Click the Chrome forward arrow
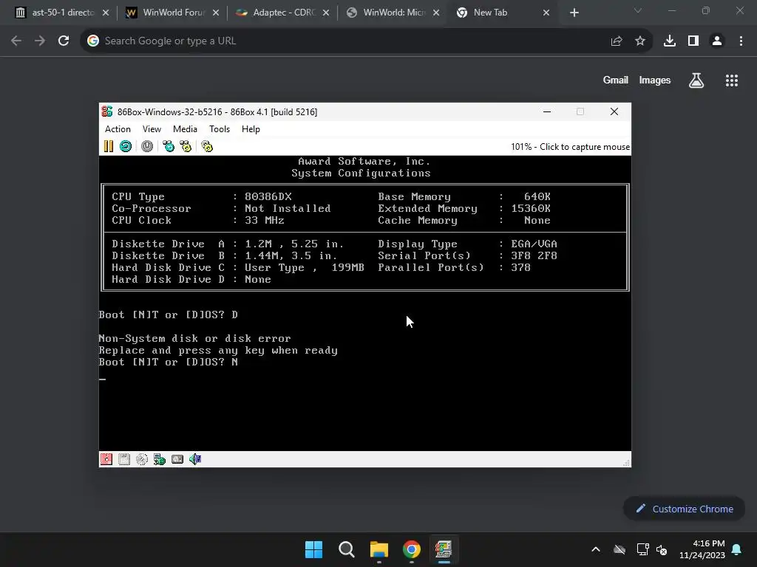 (x=40, y=41)
